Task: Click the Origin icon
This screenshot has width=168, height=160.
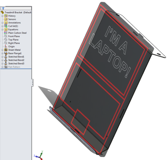Action: click(6, 46)
